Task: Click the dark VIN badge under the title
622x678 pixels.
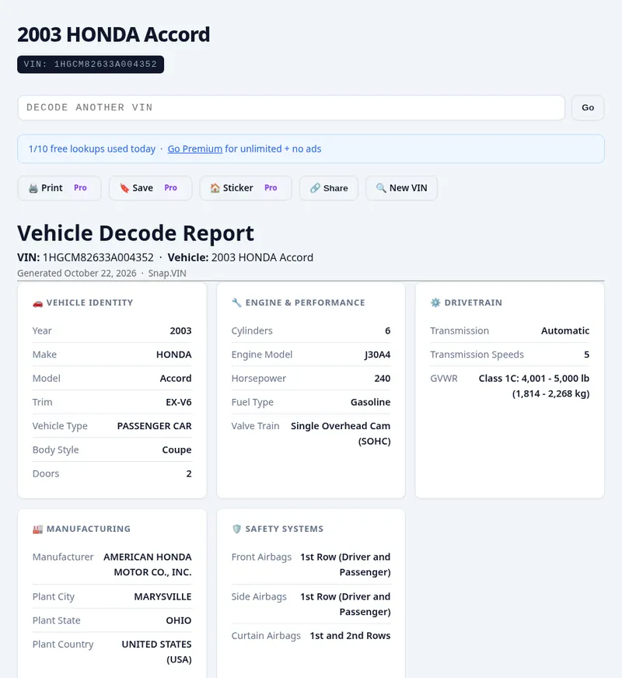Action: [90, 65]
